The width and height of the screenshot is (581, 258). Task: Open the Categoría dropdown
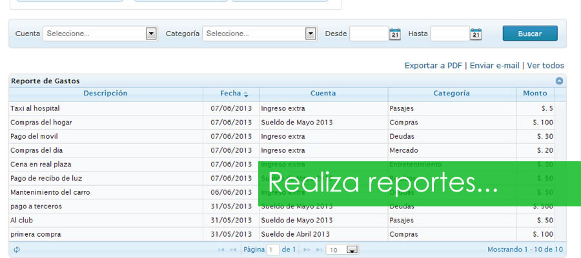(x=311, y=34)
